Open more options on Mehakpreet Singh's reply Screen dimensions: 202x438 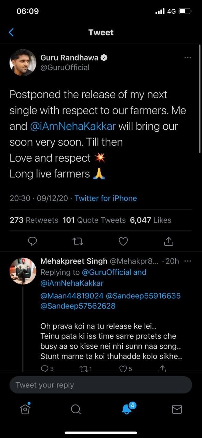(188, 261)
